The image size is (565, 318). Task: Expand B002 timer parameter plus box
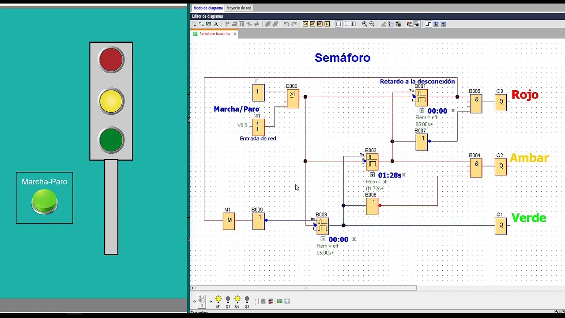point(373,174)
